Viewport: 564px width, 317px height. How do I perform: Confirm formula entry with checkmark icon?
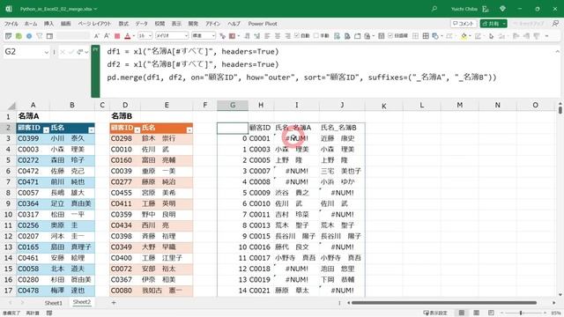71,53
